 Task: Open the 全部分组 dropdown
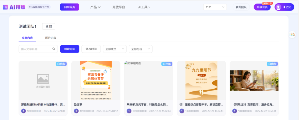tap(141, 49)
